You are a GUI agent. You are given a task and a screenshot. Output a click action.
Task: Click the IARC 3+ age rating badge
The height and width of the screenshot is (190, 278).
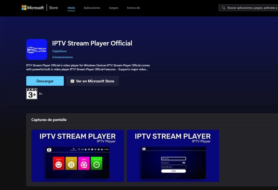pos(32,94)
